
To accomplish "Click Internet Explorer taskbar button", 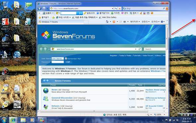I will click(x=13, y=120).
